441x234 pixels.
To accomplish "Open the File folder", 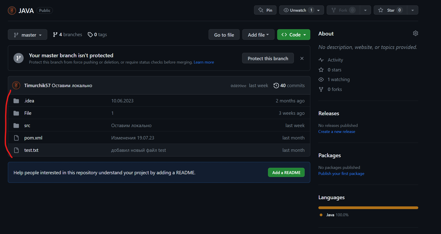I will 28,113.
